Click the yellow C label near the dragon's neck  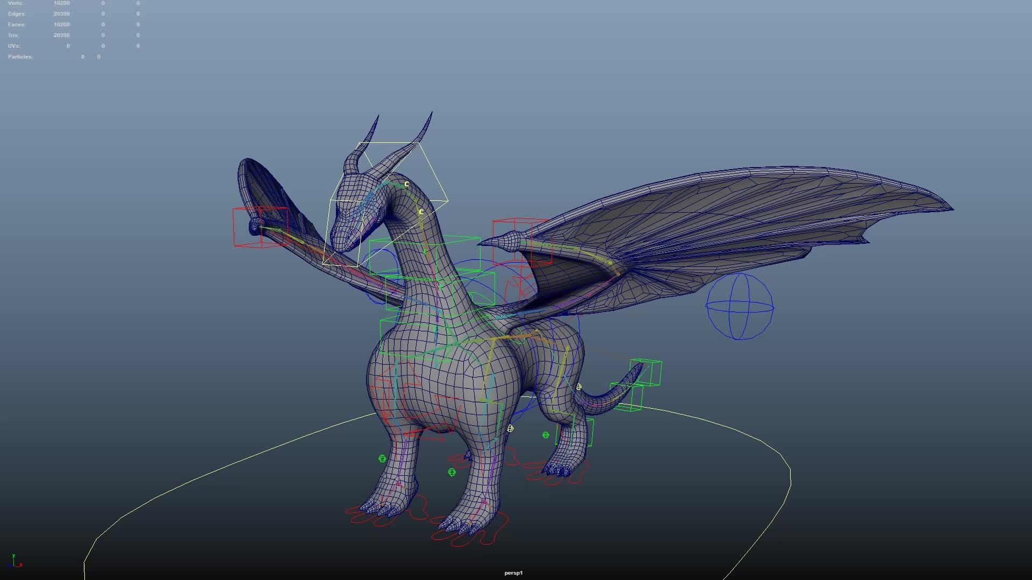[x=421, y=212]
